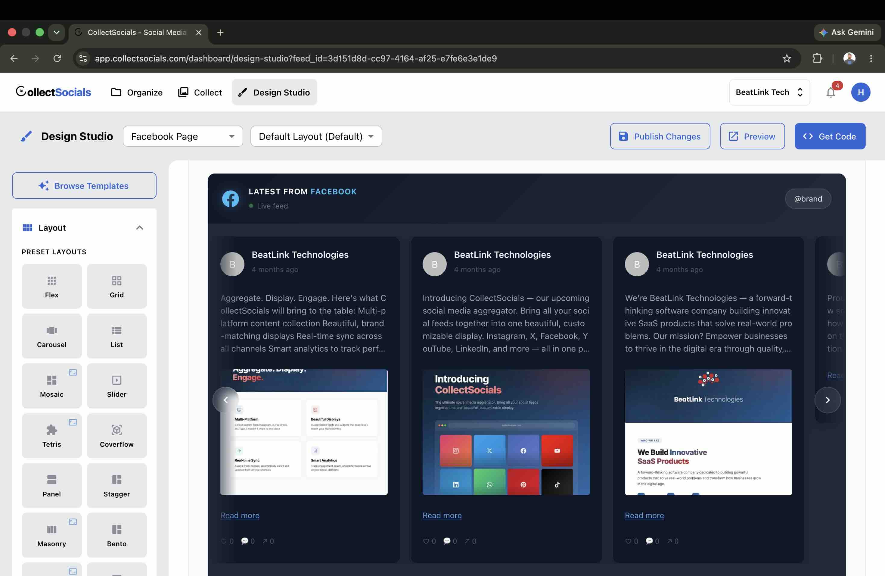
Task: Close the CollectSocials browser tab
Action: 199,32
